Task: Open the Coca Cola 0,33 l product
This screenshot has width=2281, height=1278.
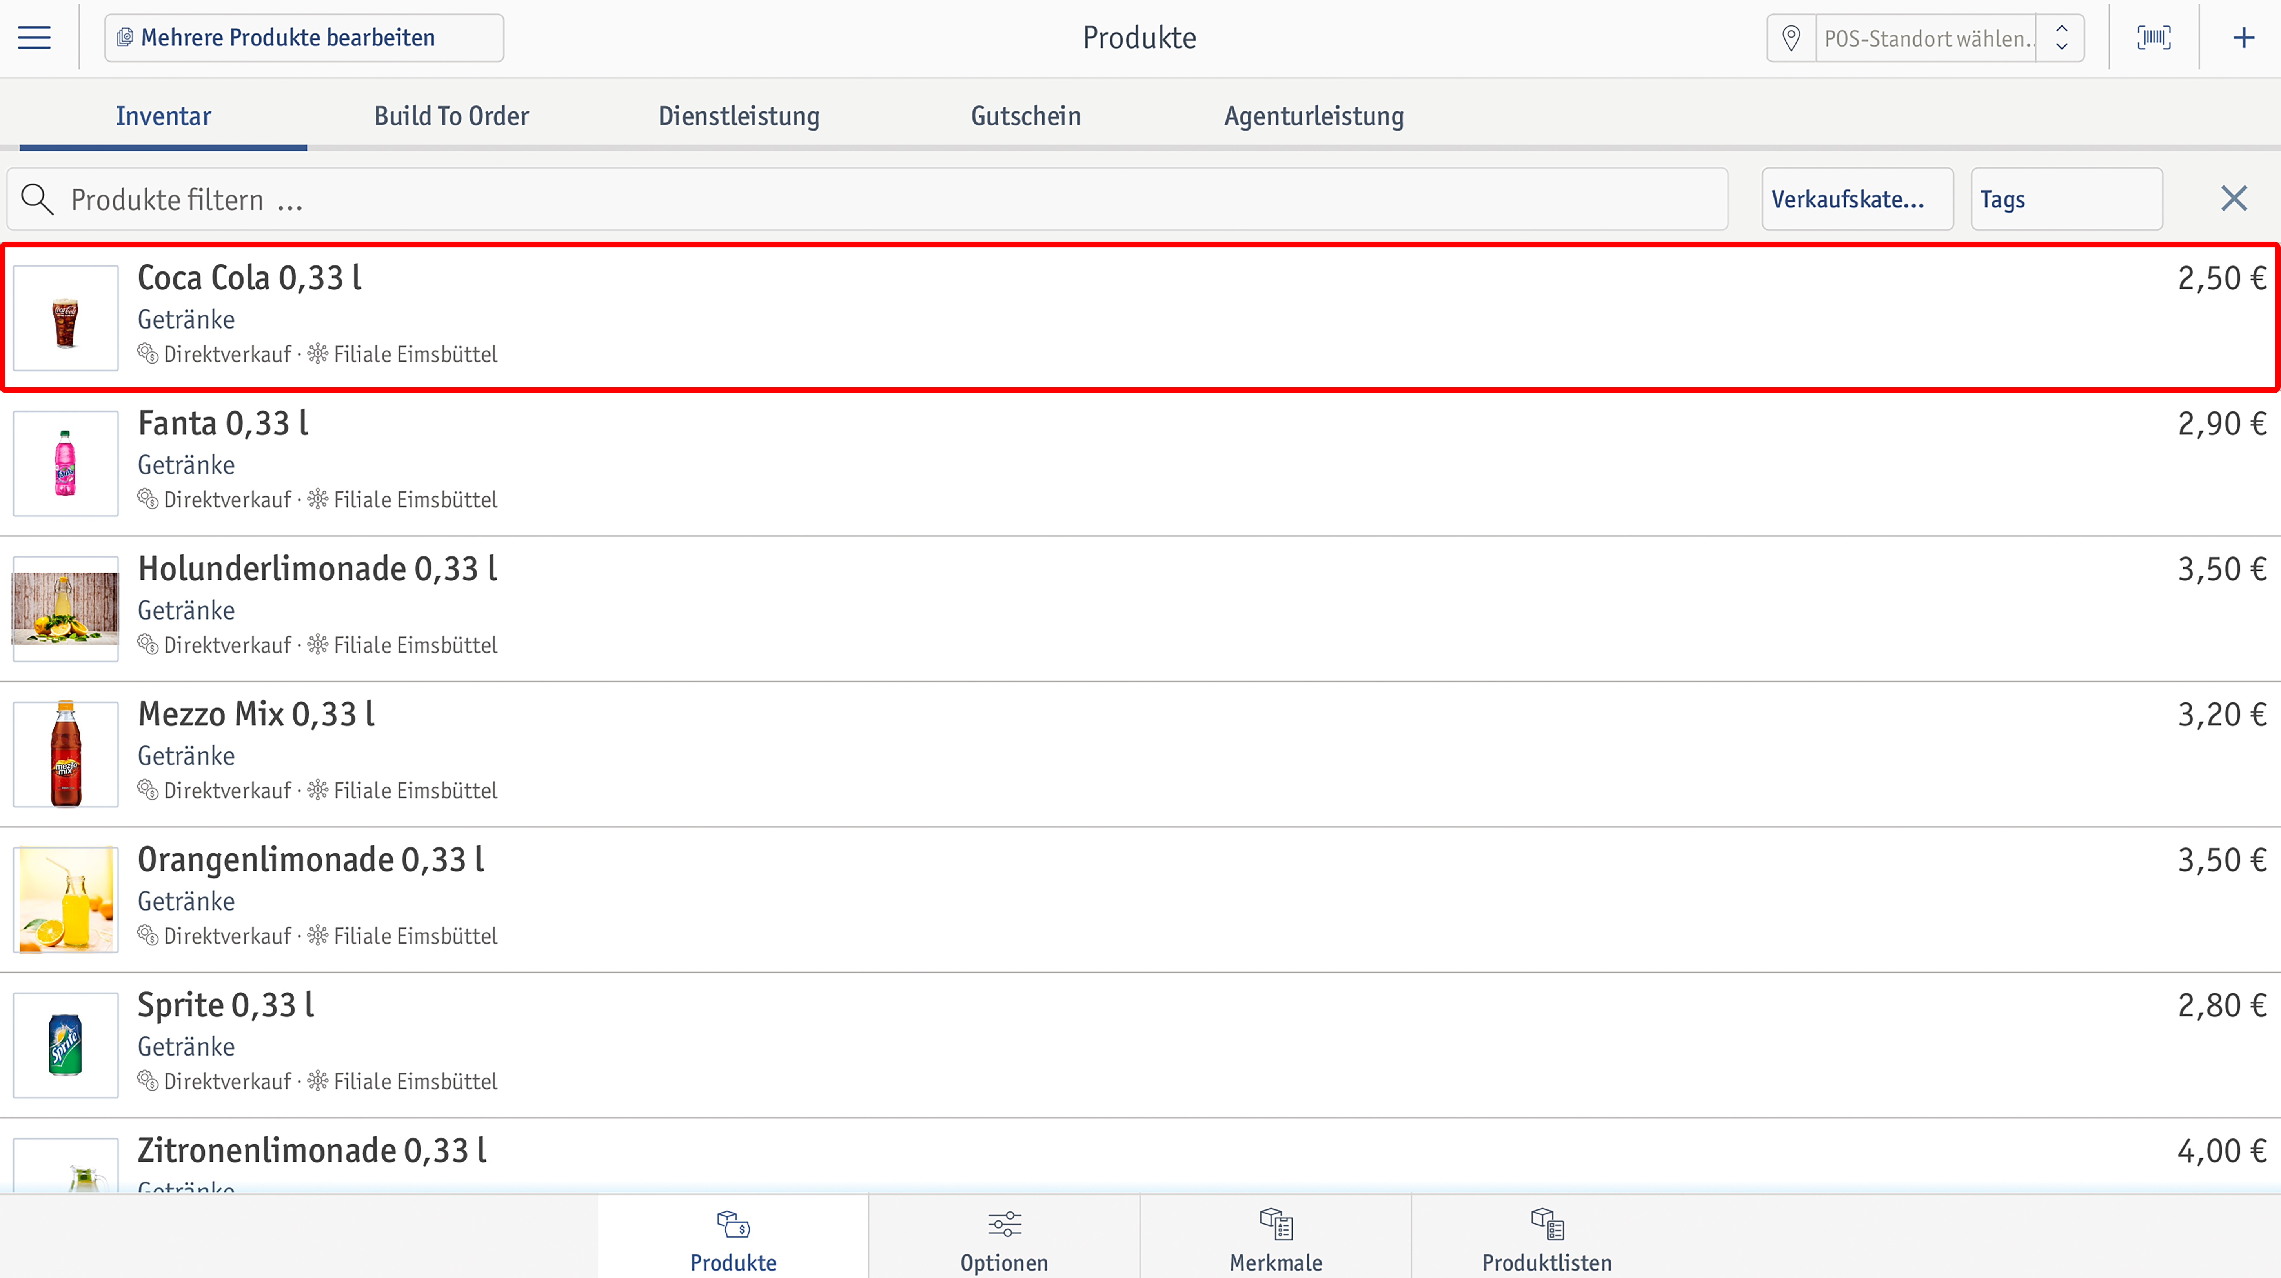Action: click(x=1141, y=317)
